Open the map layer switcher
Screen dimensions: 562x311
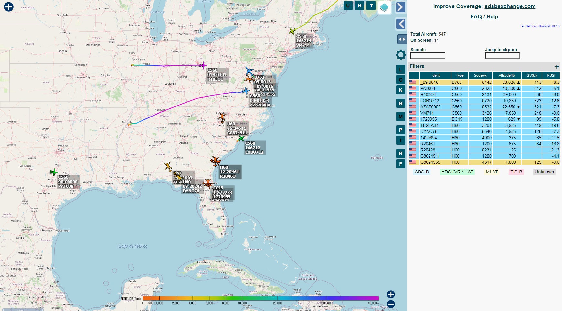click(384, 7)
